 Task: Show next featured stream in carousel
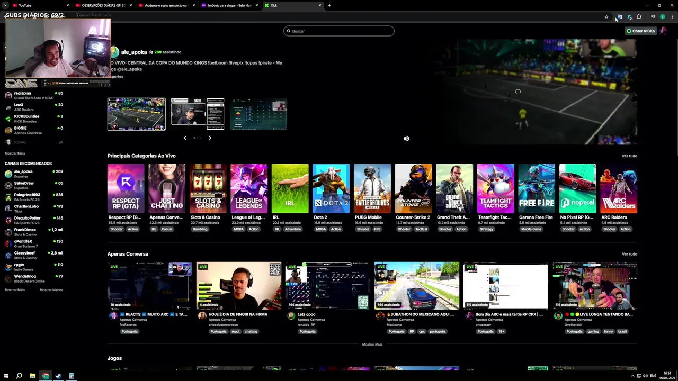click(210, 138)
